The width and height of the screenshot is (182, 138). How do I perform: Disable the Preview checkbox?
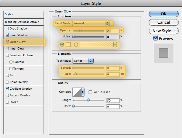[156, 38]
